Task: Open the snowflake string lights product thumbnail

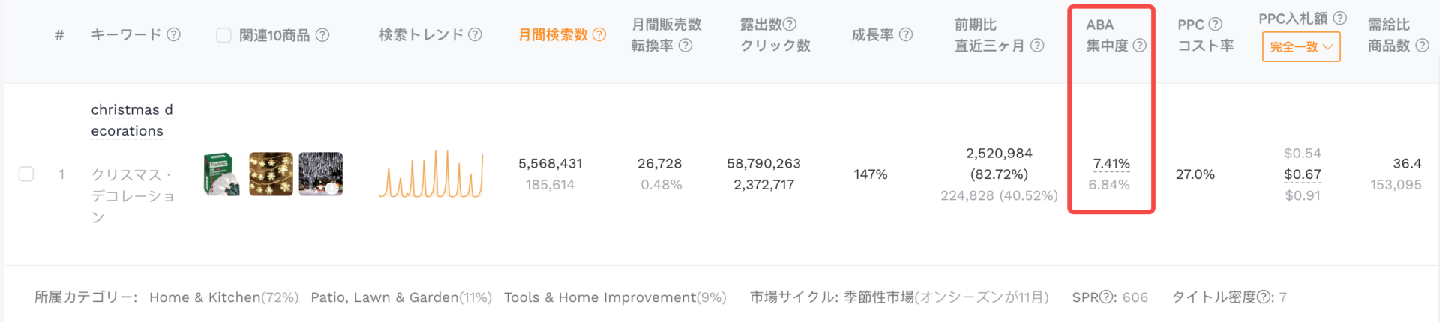Action: point(271,174)
